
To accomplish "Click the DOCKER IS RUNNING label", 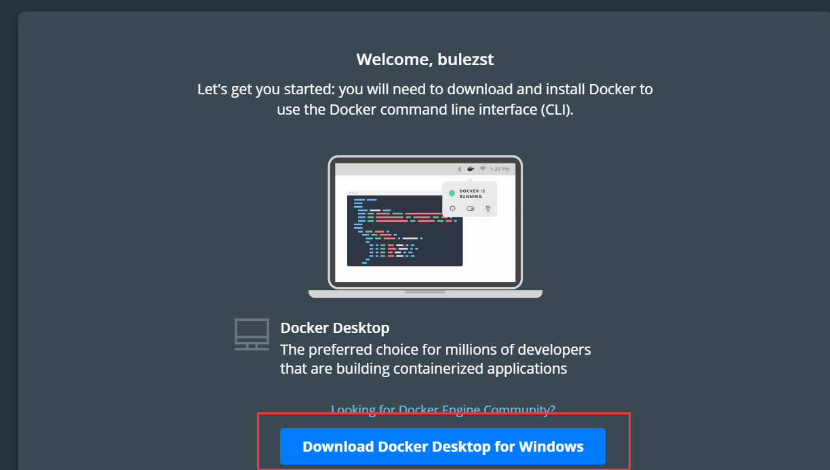I will tap(472, 193).
